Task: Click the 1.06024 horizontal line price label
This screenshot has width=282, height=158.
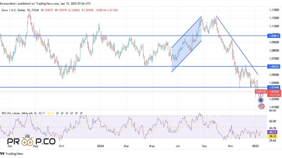Action: pyautogui.click(x=274, y=67)
